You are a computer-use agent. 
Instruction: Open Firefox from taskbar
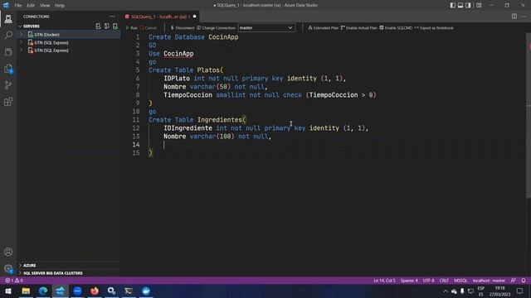coord(95,291)
